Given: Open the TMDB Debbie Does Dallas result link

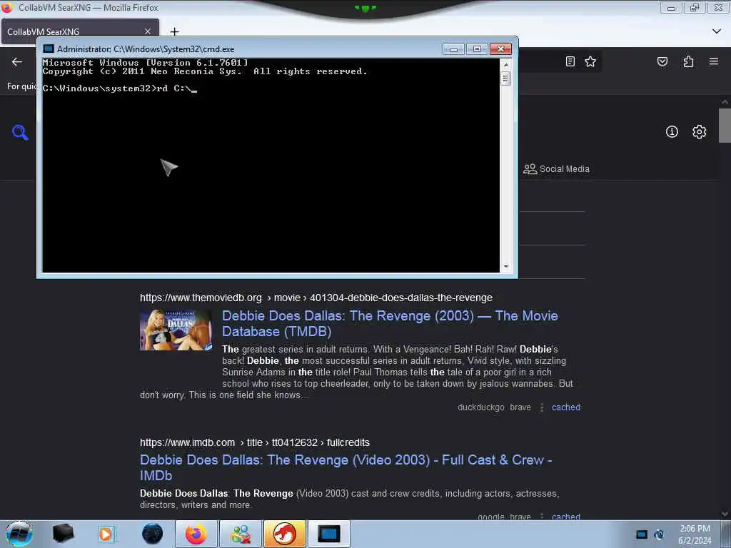Looking at the screenshot, I should [390, 323].
